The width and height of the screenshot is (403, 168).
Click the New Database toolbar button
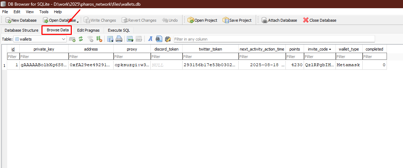[21, 20]
